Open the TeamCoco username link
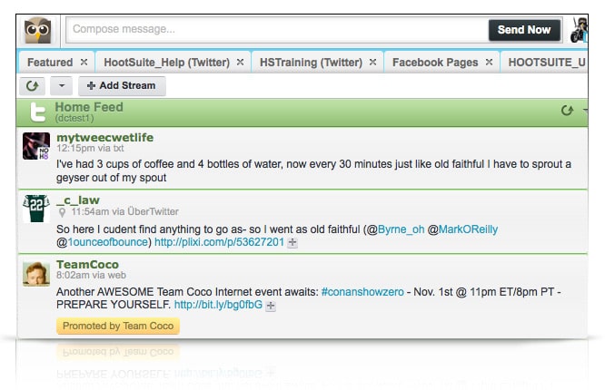 click(x=87, y=265)
